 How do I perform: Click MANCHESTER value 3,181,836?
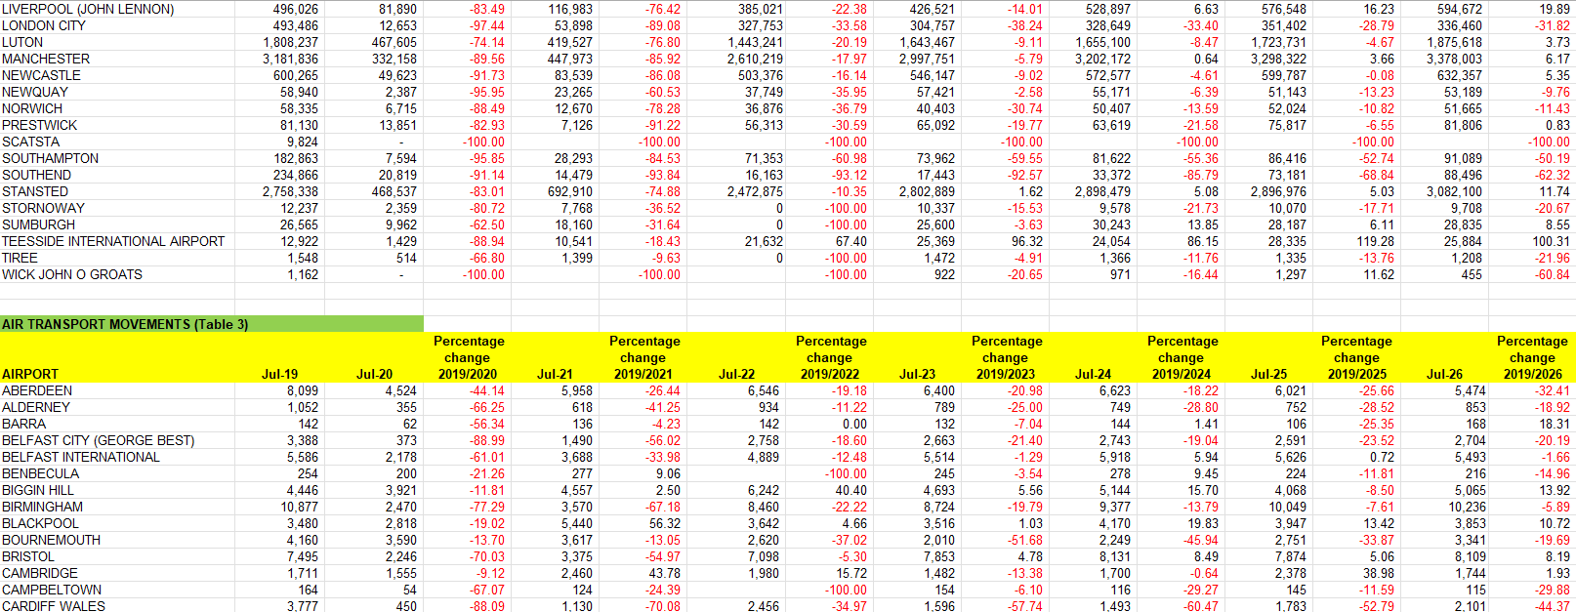coord(290,59)
